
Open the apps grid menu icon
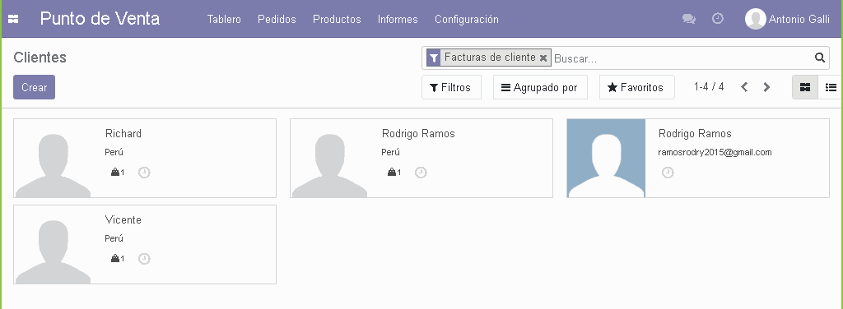13,20
